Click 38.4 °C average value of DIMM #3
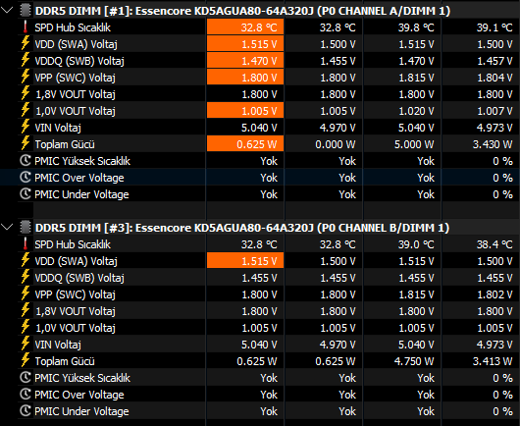 click(x=494, y=244)
